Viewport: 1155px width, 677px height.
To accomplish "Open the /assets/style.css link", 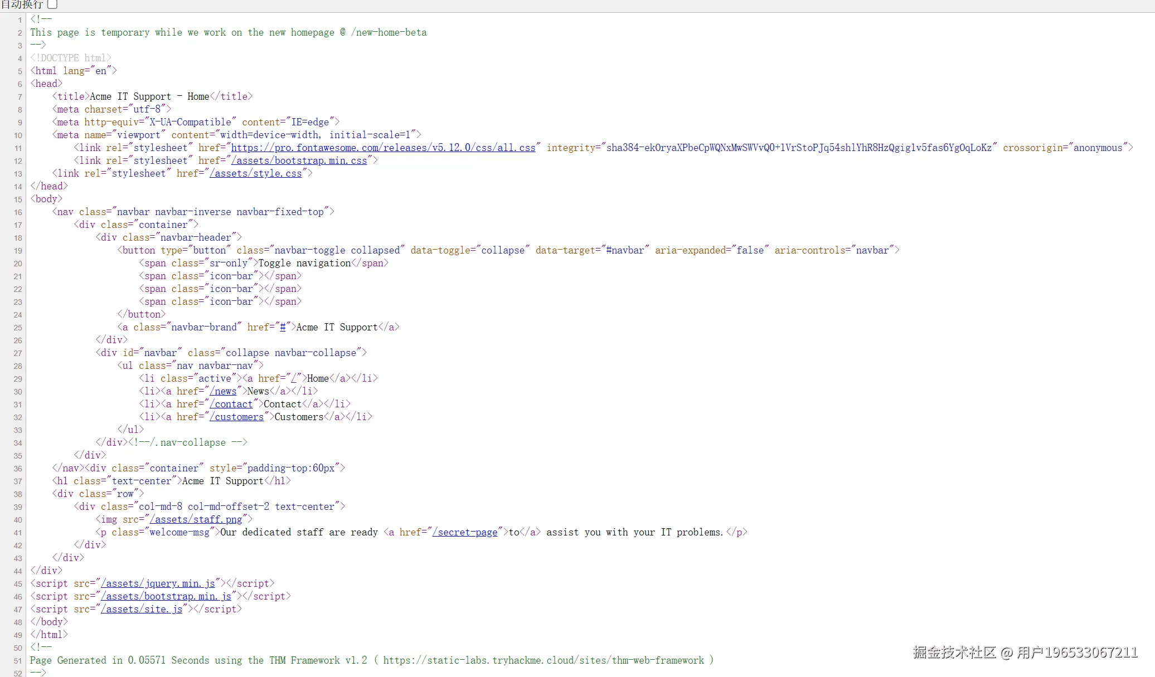I will click(255, 173).
